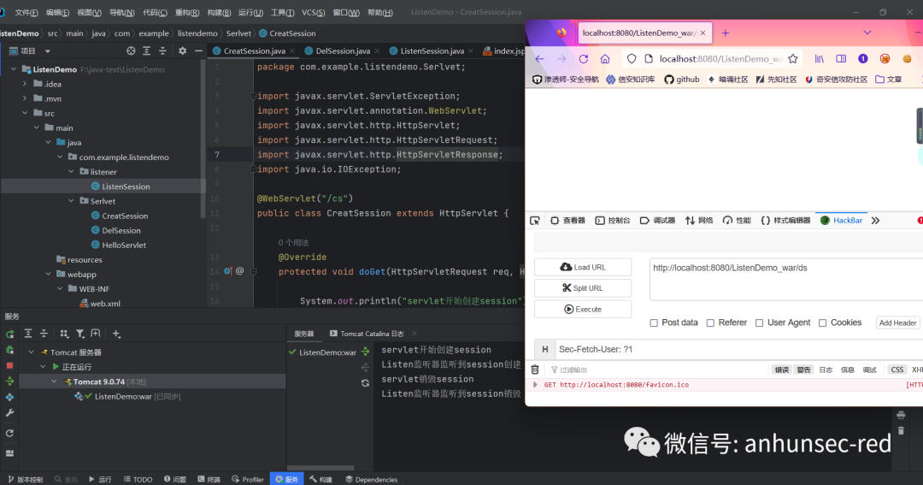923x485 pixels.
Task: Click deploy arrow next to ListenDemo:war
Action: (x=366, y=352)
